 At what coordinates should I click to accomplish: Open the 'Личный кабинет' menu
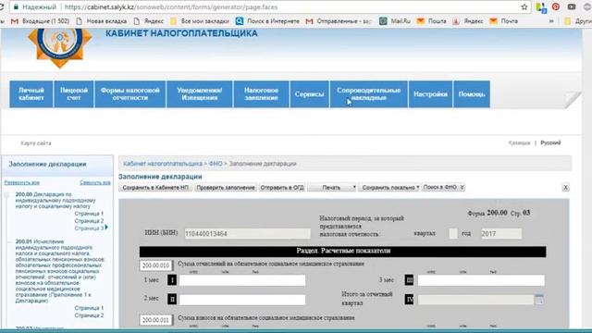point(31,94)
